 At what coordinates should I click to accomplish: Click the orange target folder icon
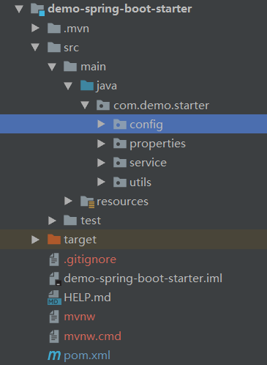tap(54, 240)
